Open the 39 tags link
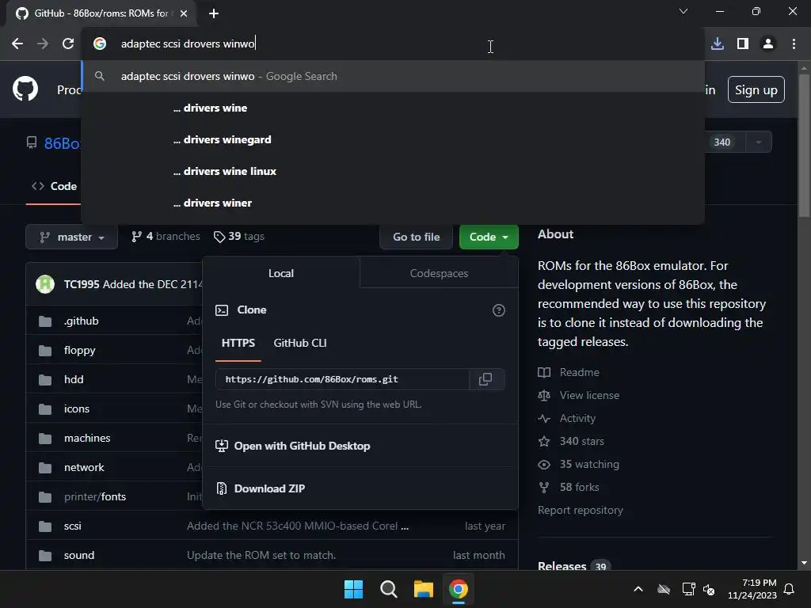Image resolution: width=811 pixels, height=608 pixels. tap(239, 236)
